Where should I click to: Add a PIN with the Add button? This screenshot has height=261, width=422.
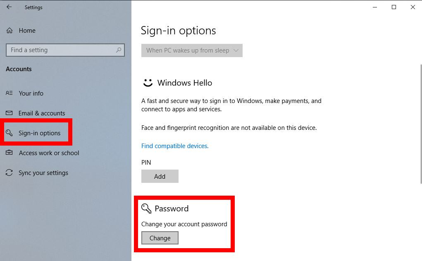(x=160, y=176)
